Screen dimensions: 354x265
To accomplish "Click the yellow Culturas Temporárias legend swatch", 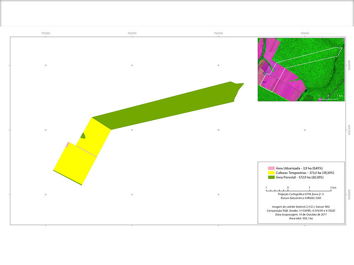I will (x=271, y=173).
